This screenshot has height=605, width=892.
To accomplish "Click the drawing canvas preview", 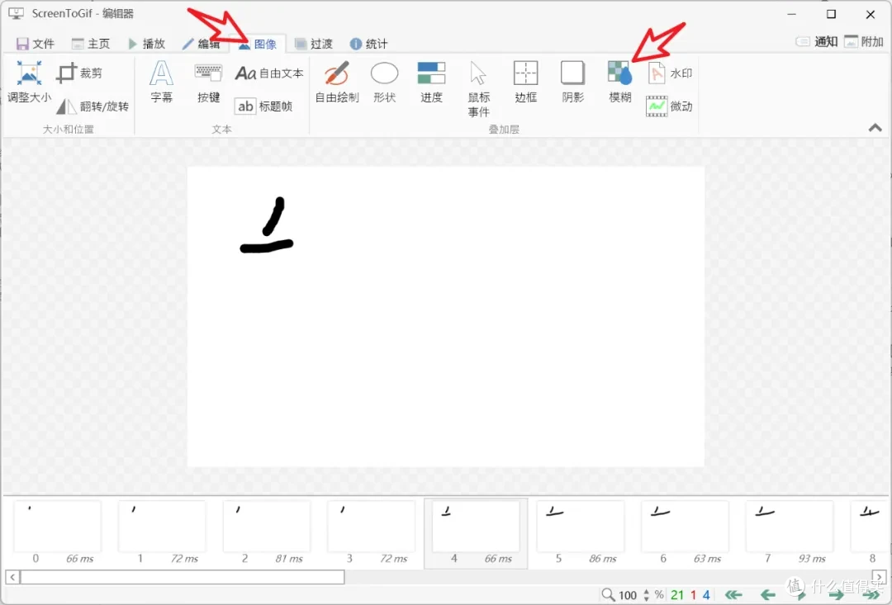I will coord(446,317).
